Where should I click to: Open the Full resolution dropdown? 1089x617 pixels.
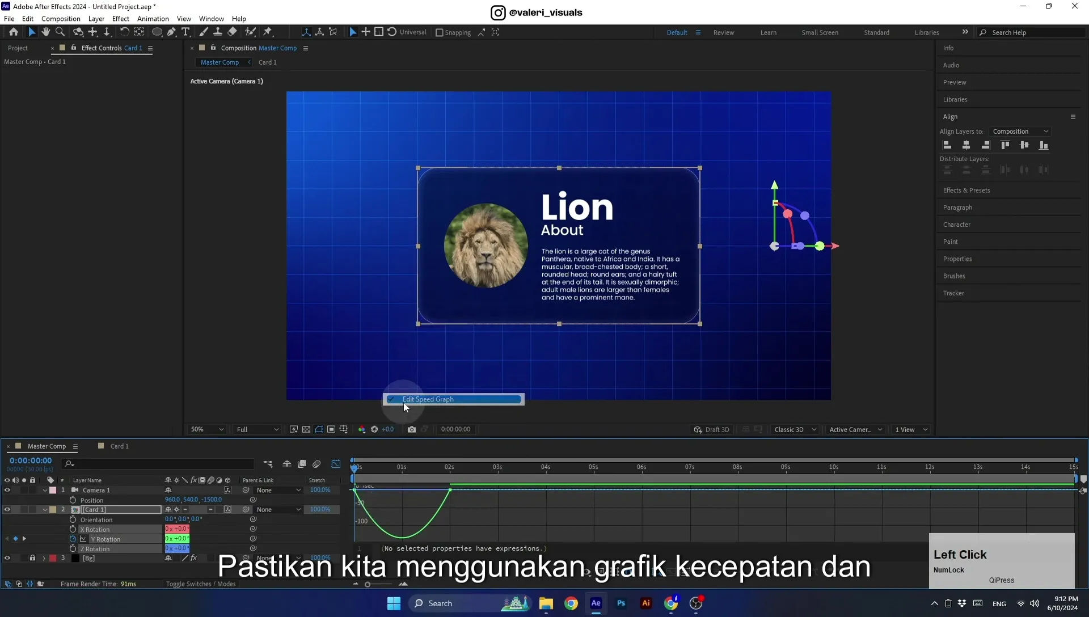(x=258, y=429)
